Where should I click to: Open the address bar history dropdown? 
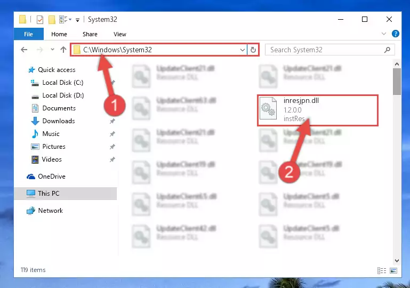tap(243, 50)
